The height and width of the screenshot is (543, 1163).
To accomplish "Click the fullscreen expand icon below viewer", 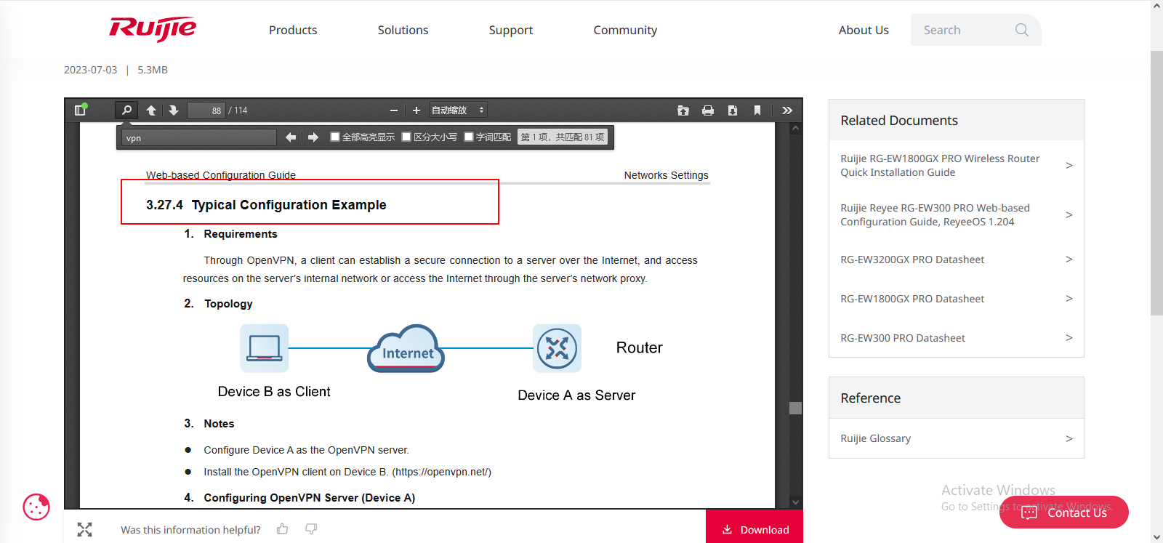I will tap(85, 529).
